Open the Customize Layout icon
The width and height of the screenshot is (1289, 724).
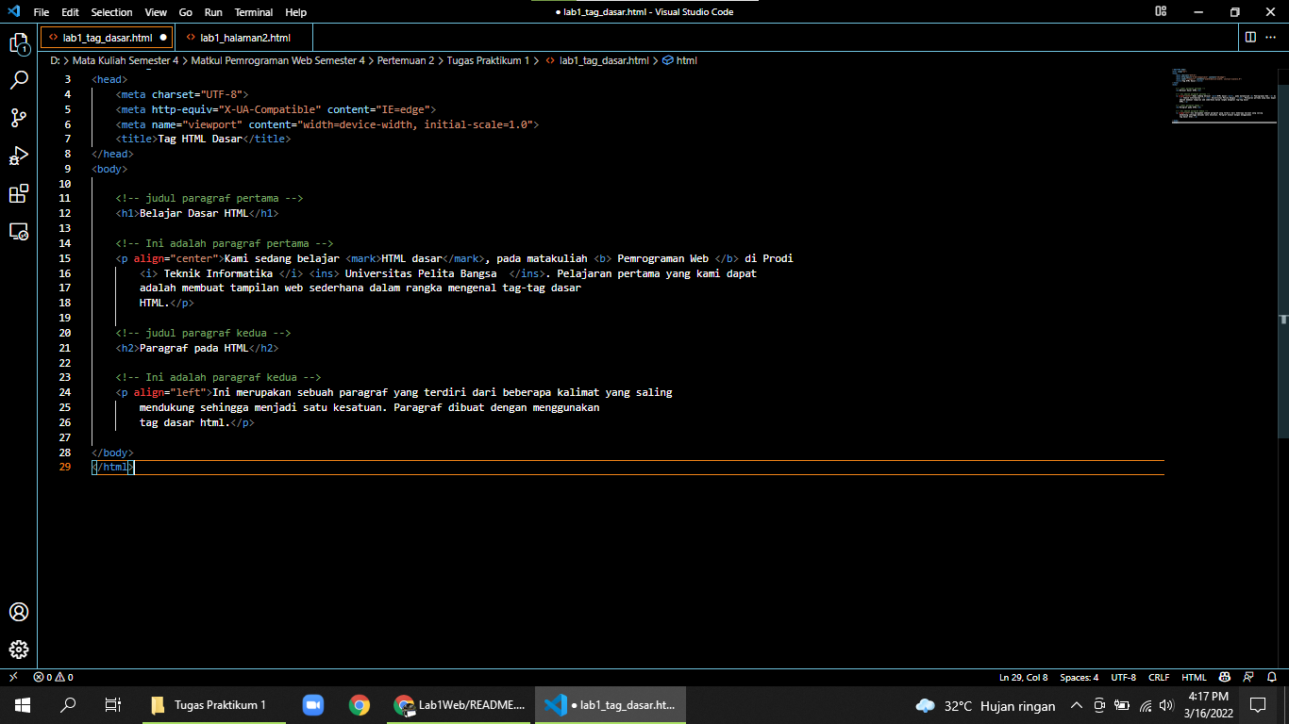[1160, 11]
